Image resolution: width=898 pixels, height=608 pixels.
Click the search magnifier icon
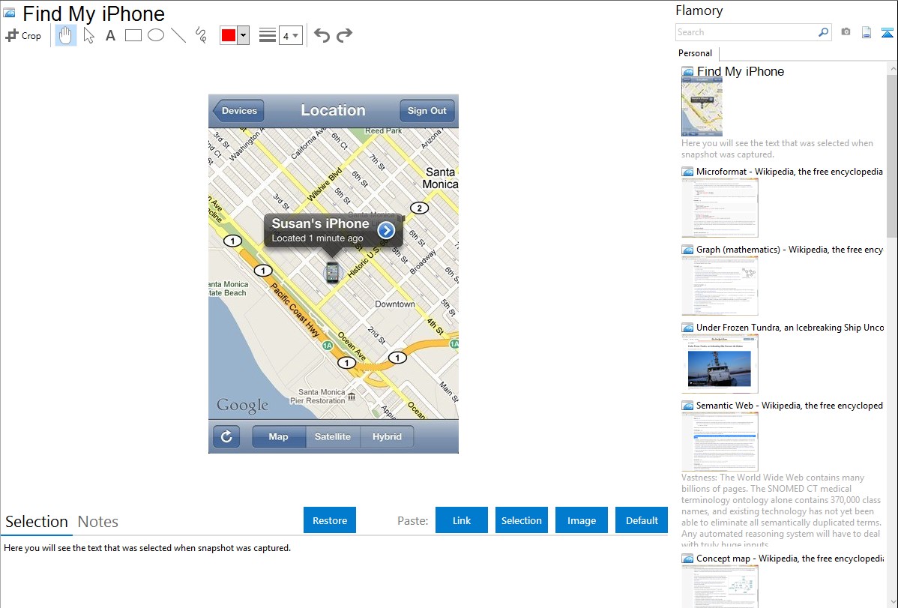pos(824,32)
